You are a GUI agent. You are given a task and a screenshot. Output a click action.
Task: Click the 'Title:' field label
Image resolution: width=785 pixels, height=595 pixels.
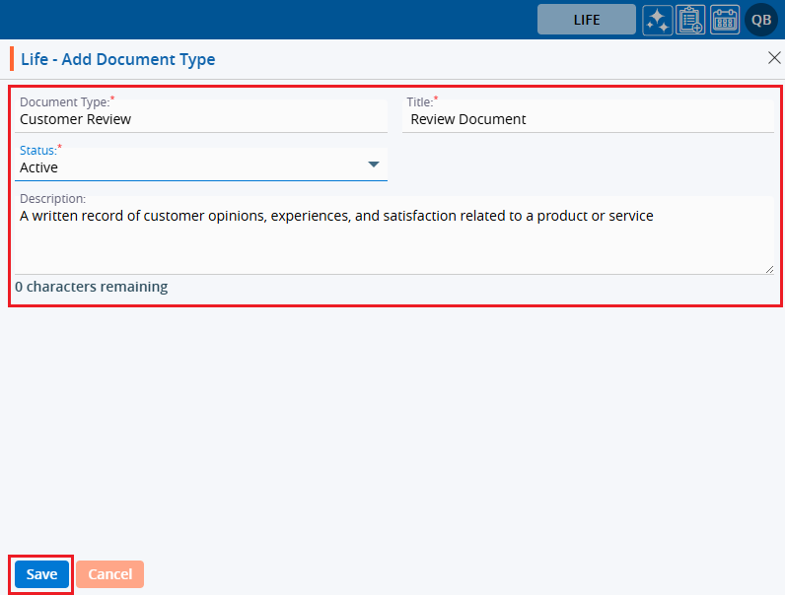click(x=419, y=102)
